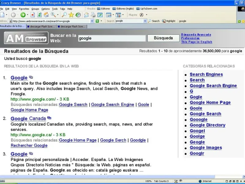Expand the Forward history dropdown arrow

28,15
